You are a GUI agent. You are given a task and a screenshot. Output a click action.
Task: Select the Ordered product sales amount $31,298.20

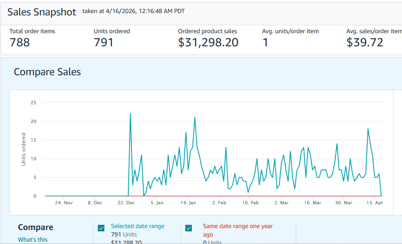click(208, 43)
